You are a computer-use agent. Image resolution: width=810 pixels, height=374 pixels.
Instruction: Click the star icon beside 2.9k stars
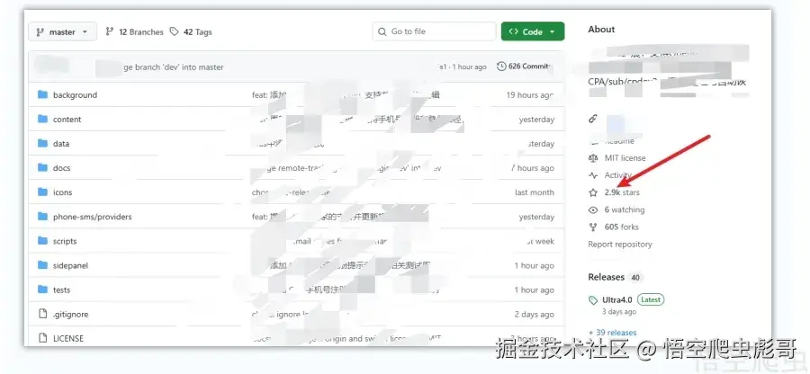click(x=592, y=192)
